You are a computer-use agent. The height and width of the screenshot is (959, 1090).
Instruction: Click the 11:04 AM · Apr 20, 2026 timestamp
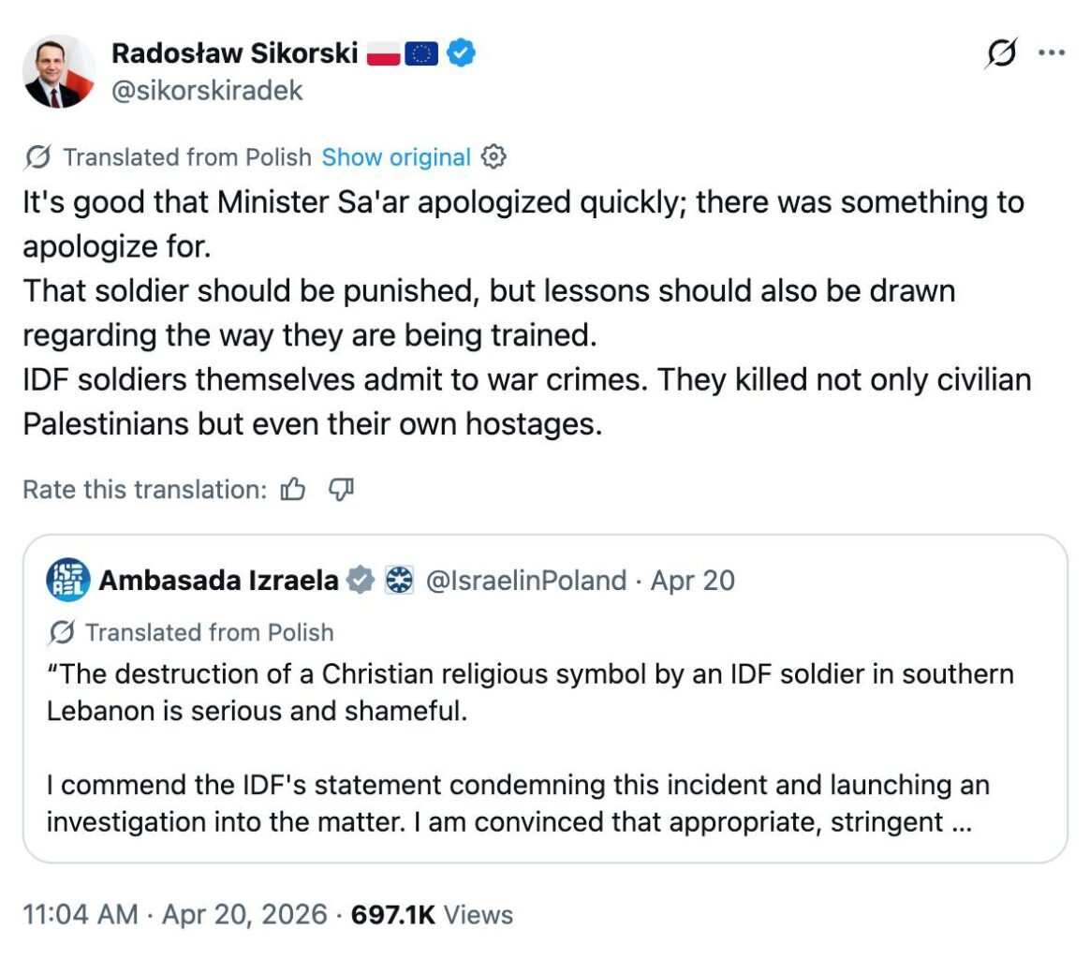174,914
